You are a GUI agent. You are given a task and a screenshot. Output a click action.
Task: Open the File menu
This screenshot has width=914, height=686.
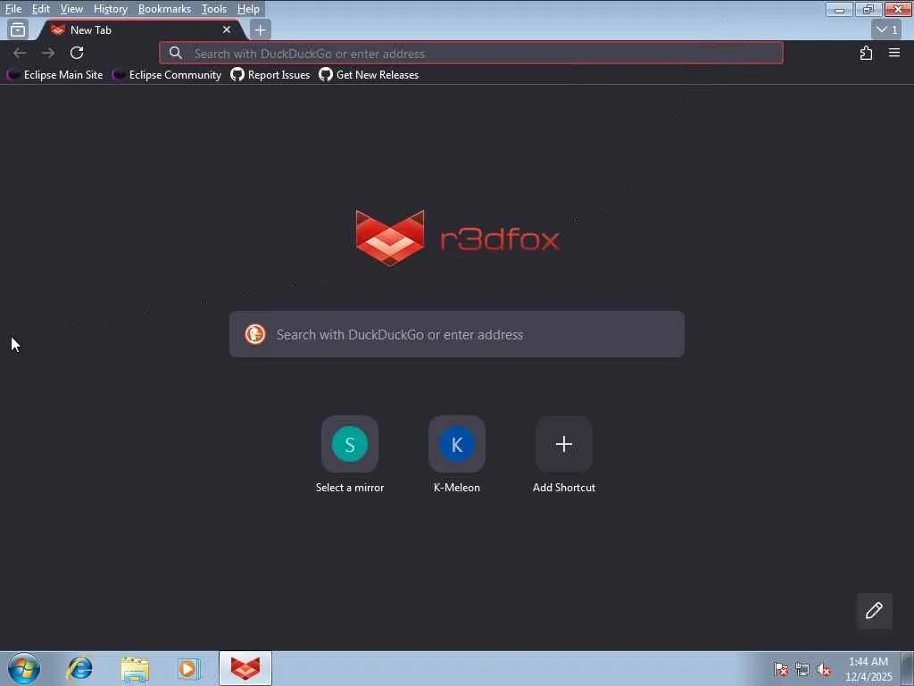pyautogui.click(x=12, y=9)
